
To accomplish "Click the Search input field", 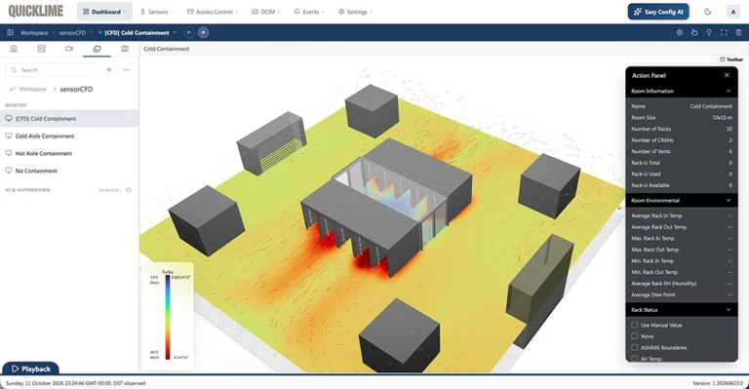I will pos(52,69).
